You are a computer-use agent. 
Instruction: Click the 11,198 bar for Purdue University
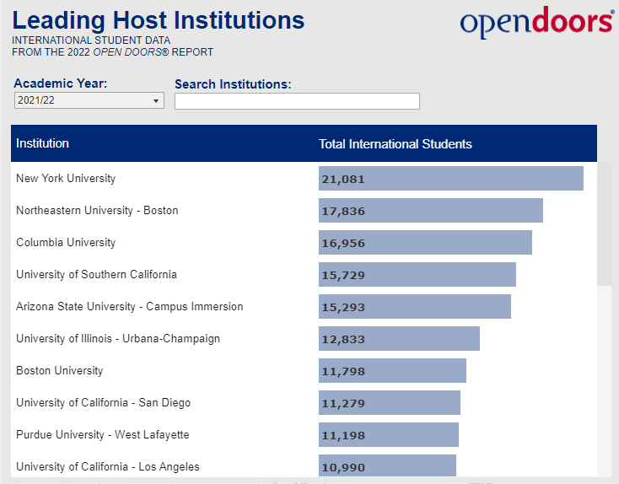[389, 434]
